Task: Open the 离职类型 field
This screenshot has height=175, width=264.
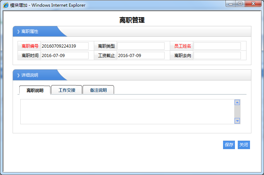Action: [x=141, y=46]
